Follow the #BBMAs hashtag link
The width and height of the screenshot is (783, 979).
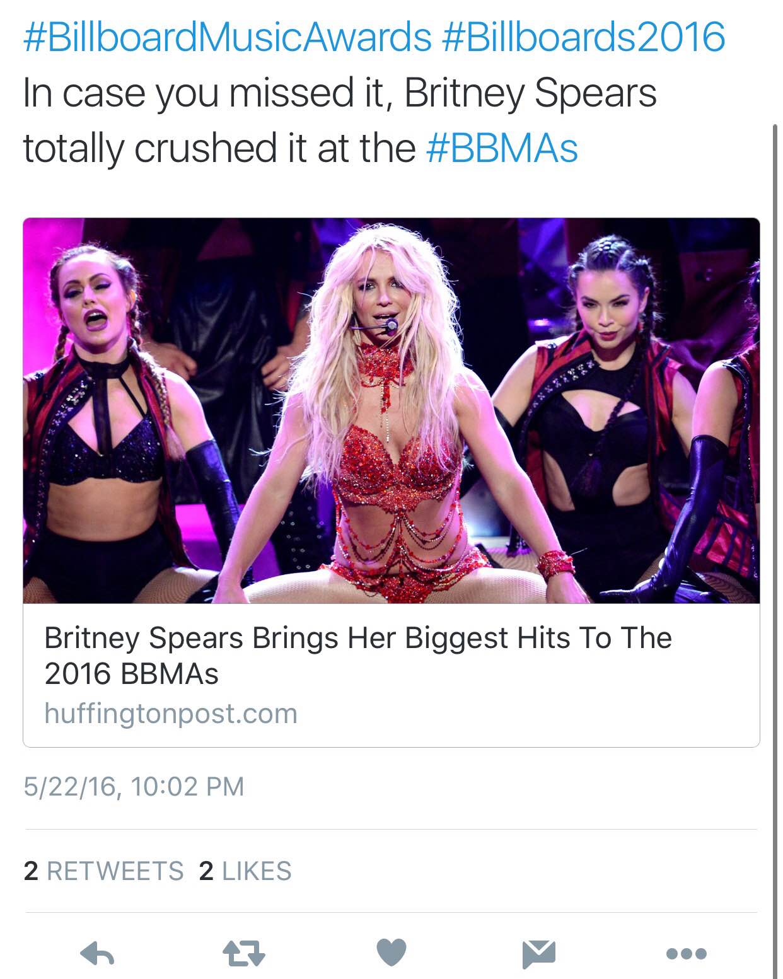(502, 148)
